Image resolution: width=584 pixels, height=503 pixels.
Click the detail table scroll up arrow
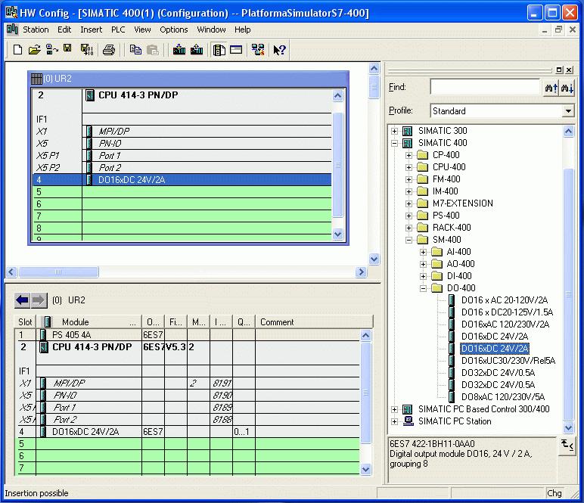tap(365, 335)
